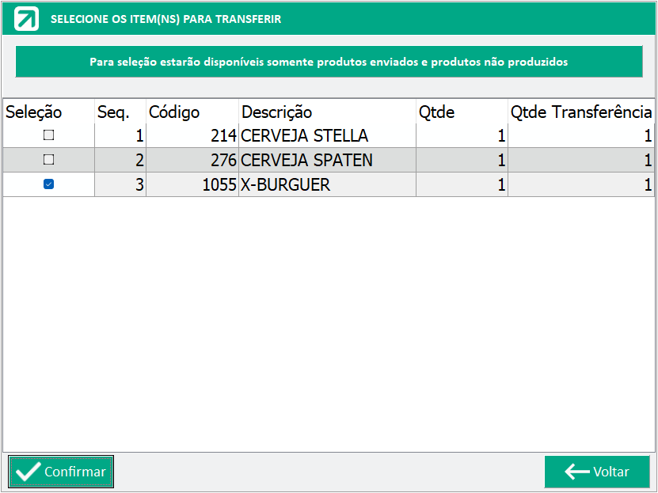The width and height of the screenshot is (658, 493).
Task: Check the CERVEJA STELLA selection box
Action: [48, 135]
